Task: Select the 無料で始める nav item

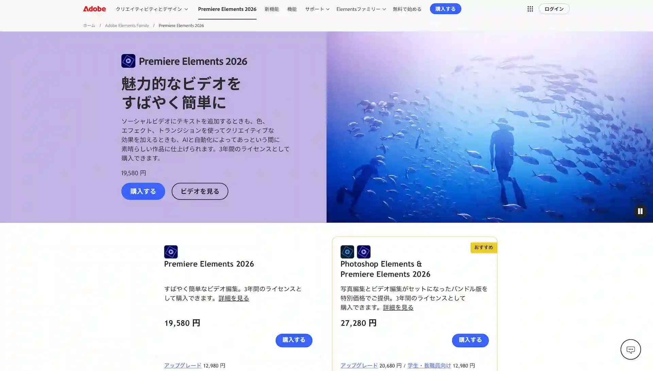Action: point(407,9)
